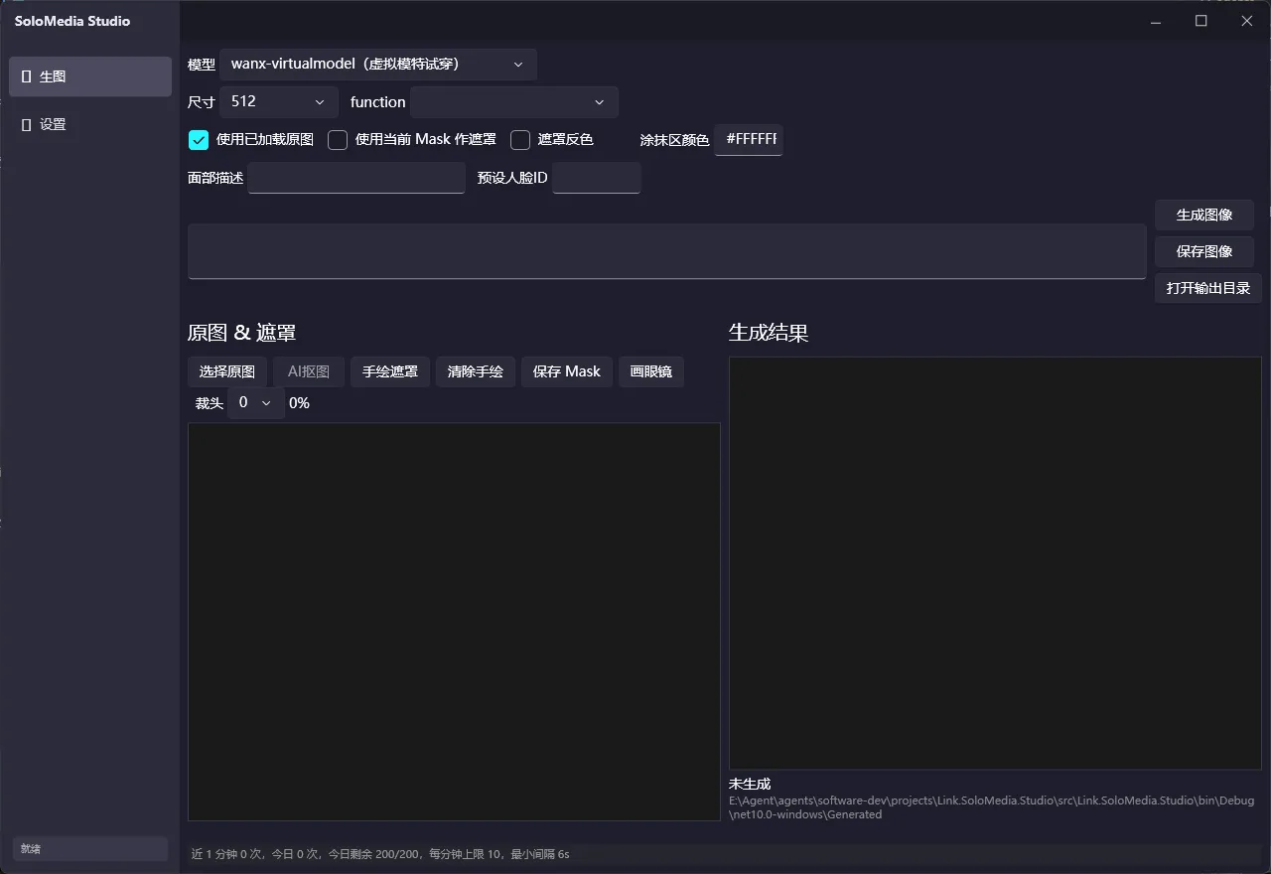Click the 保存图像 button
This screenshot has height=874, width=1271.
coord(1204,251)
